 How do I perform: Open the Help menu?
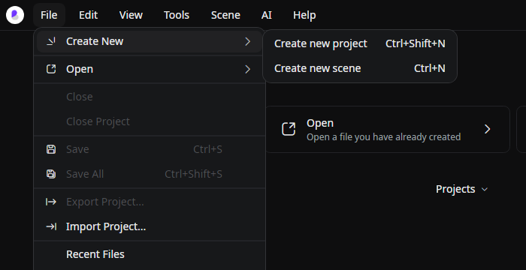[x=304, y=15]
